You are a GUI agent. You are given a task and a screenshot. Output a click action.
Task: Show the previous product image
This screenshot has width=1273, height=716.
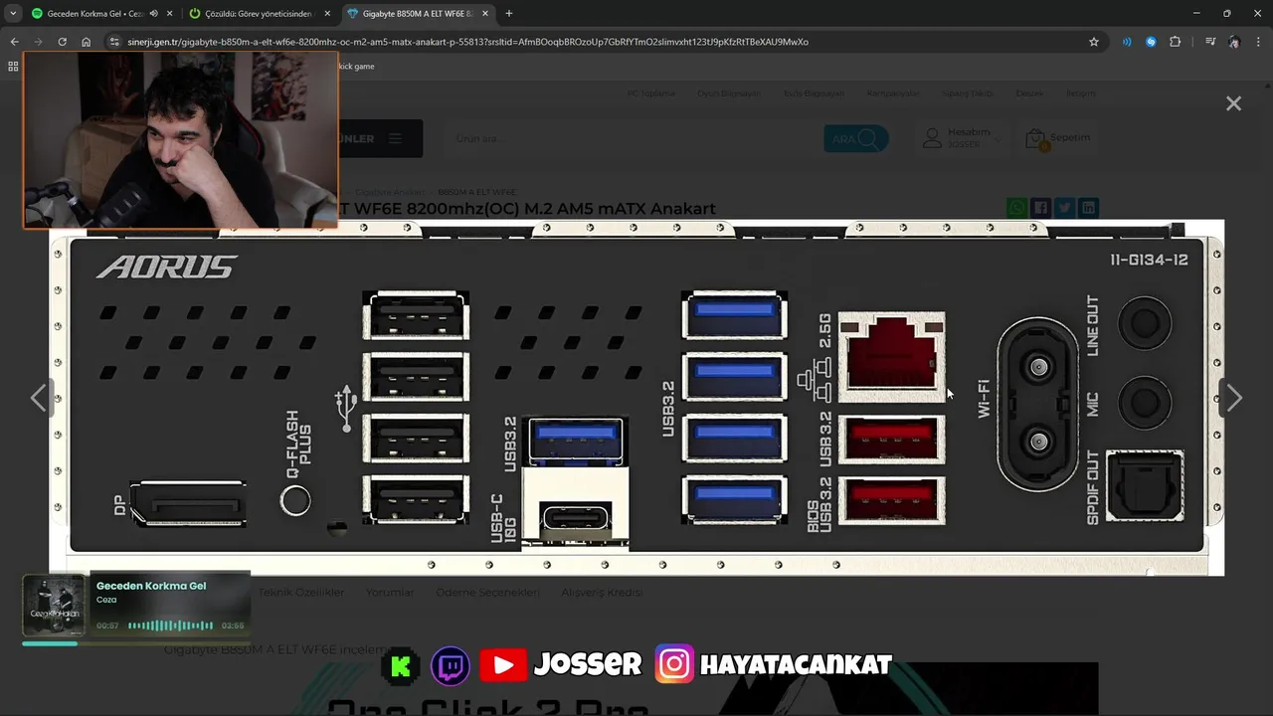(38, 398)
